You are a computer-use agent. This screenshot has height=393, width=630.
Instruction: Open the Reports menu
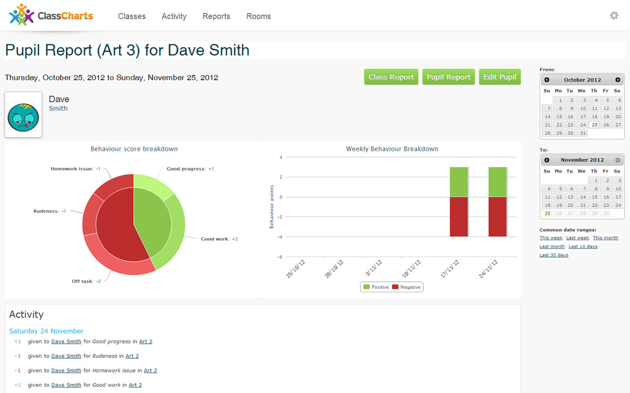pyautogui.click(x=216, y=16)
